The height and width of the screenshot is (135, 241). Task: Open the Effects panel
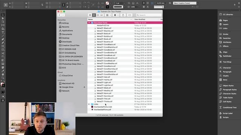pos(224,46)
